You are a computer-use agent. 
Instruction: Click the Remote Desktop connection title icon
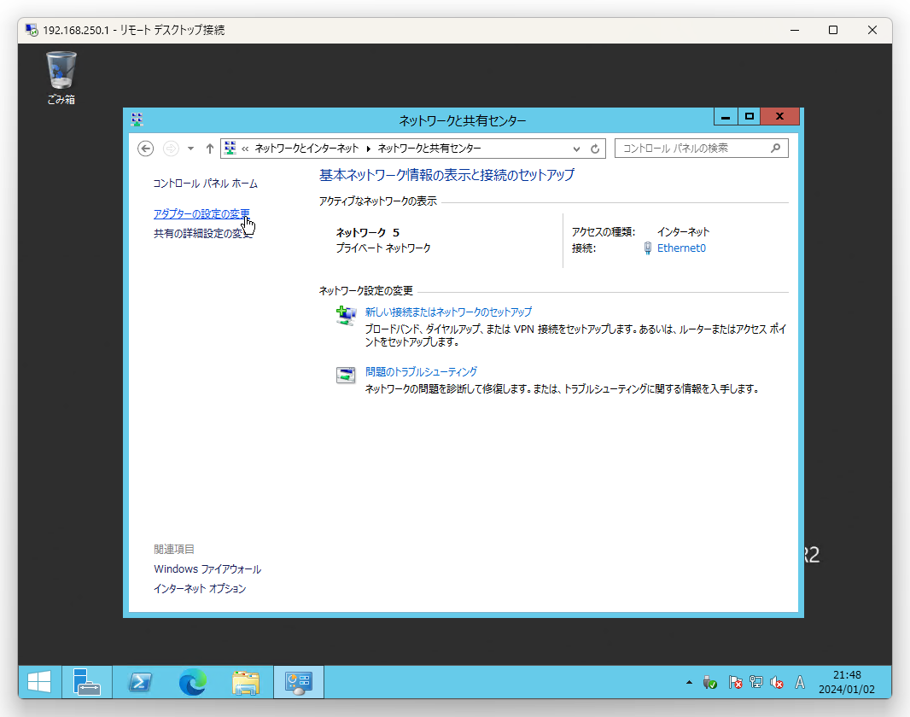(x=32, y=30)
